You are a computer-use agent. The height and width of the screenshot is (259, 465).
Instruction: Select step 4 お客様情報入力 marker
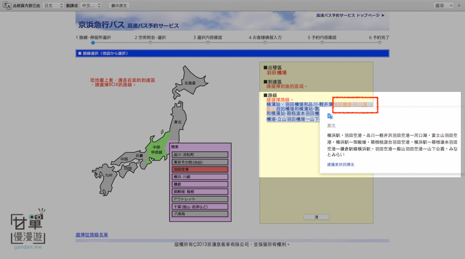(265, 43)
